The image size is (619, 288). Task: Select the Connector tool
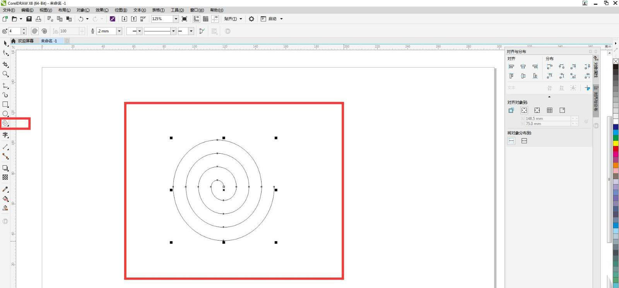point(5,156)
